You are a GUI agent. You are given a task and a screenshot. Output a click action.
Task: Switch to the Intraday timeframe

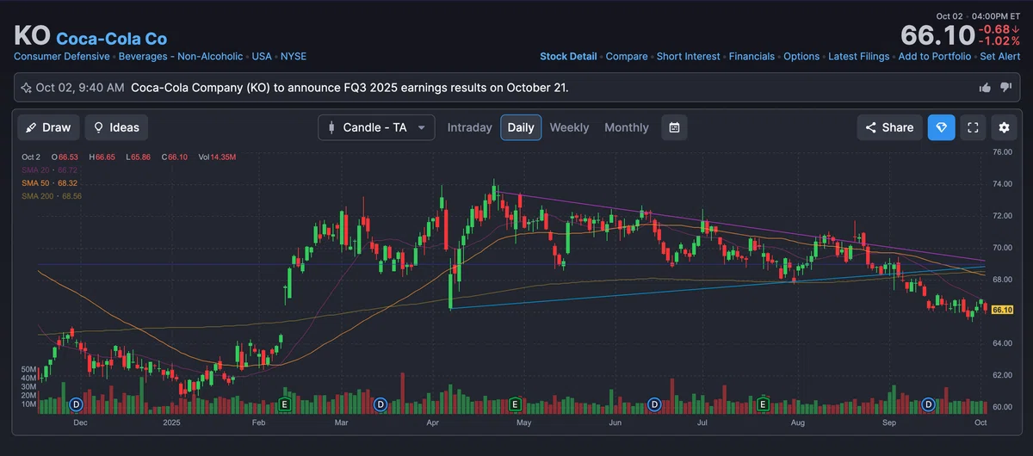(x=470, y=127)
